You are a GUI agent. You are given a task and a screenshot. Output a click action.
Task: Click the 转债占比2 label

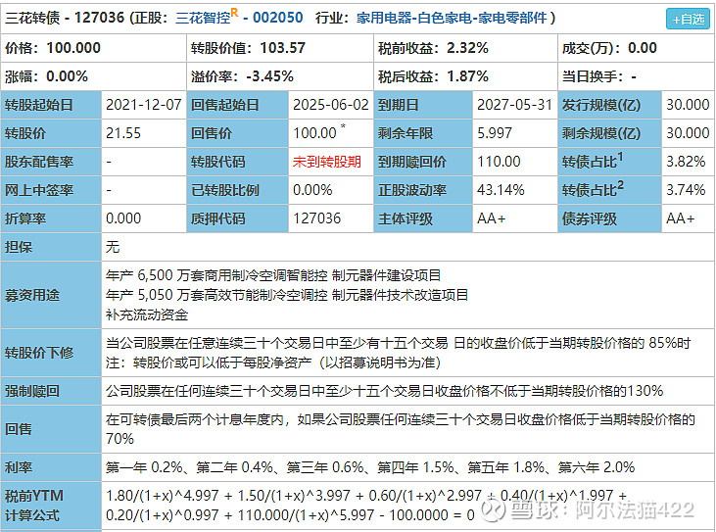tap(593, 189)
